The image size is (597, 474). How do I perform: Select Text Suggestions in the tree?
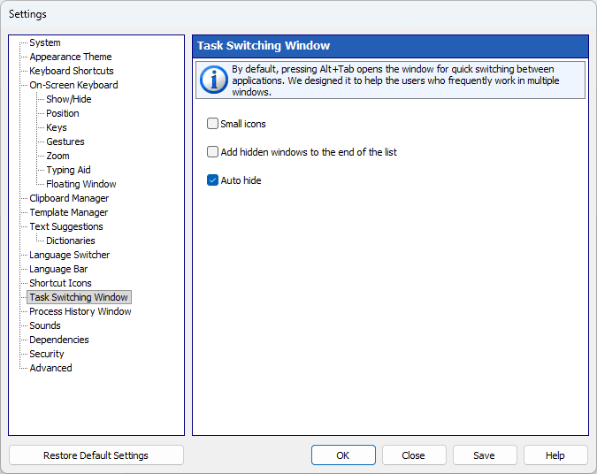pos(66,226)
